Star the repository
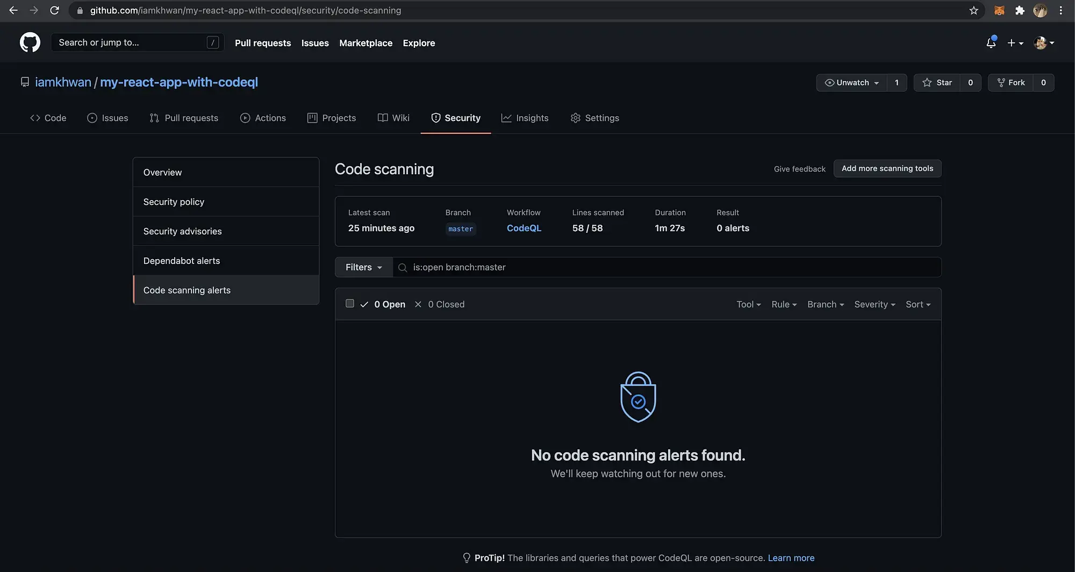Image resolution: width=1075 pixels, height=572 pixels. 937,82
